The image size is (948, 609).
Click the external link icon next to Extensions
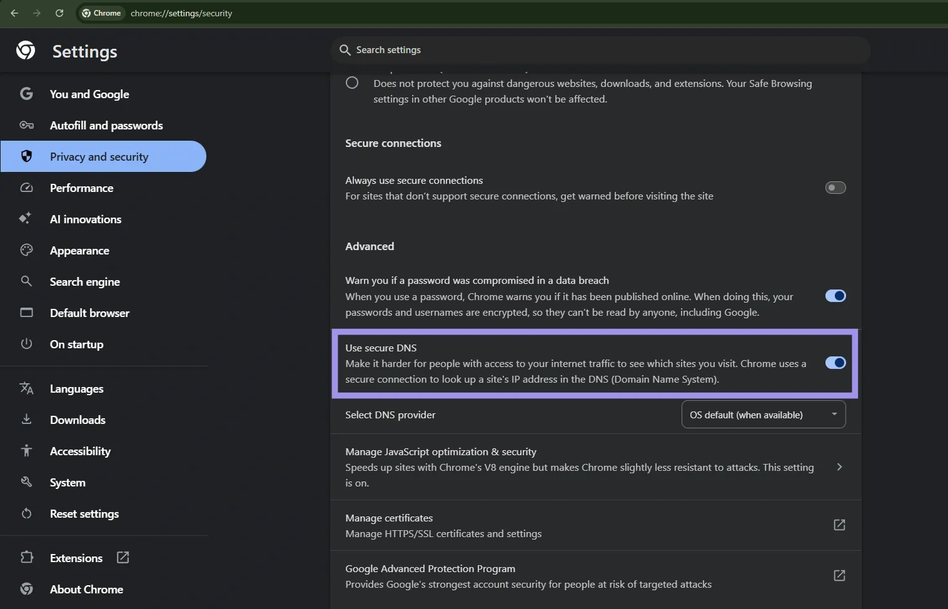pyautogui.click(x=123, y=557)
